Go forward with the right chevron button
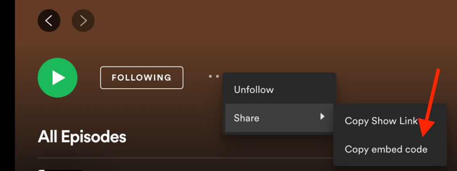The height and width of the screenshot is (171, 457). (x=83, y=20)
